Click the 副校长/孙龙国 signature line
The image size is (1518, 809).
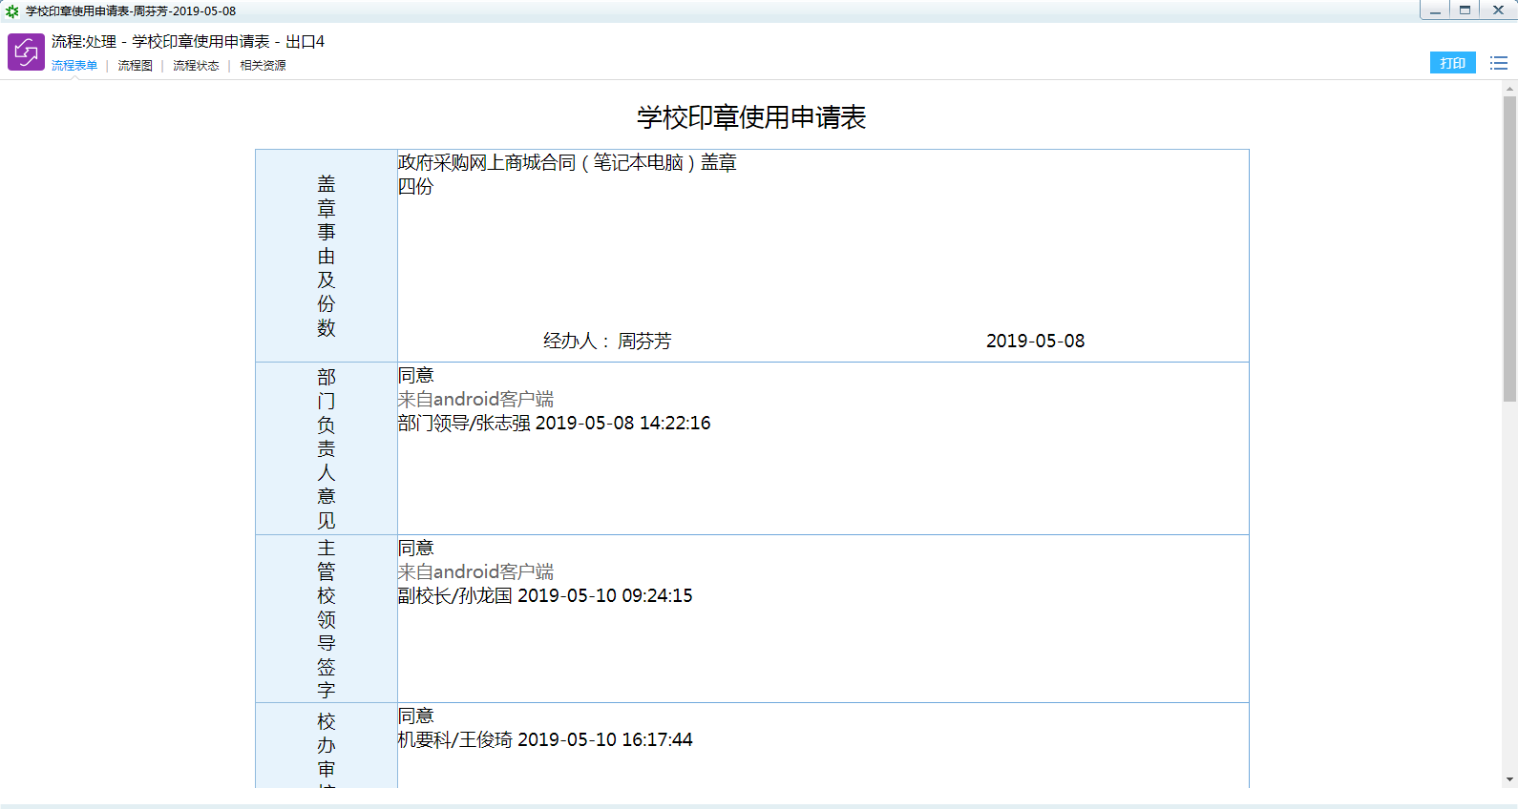pos(545,596)
